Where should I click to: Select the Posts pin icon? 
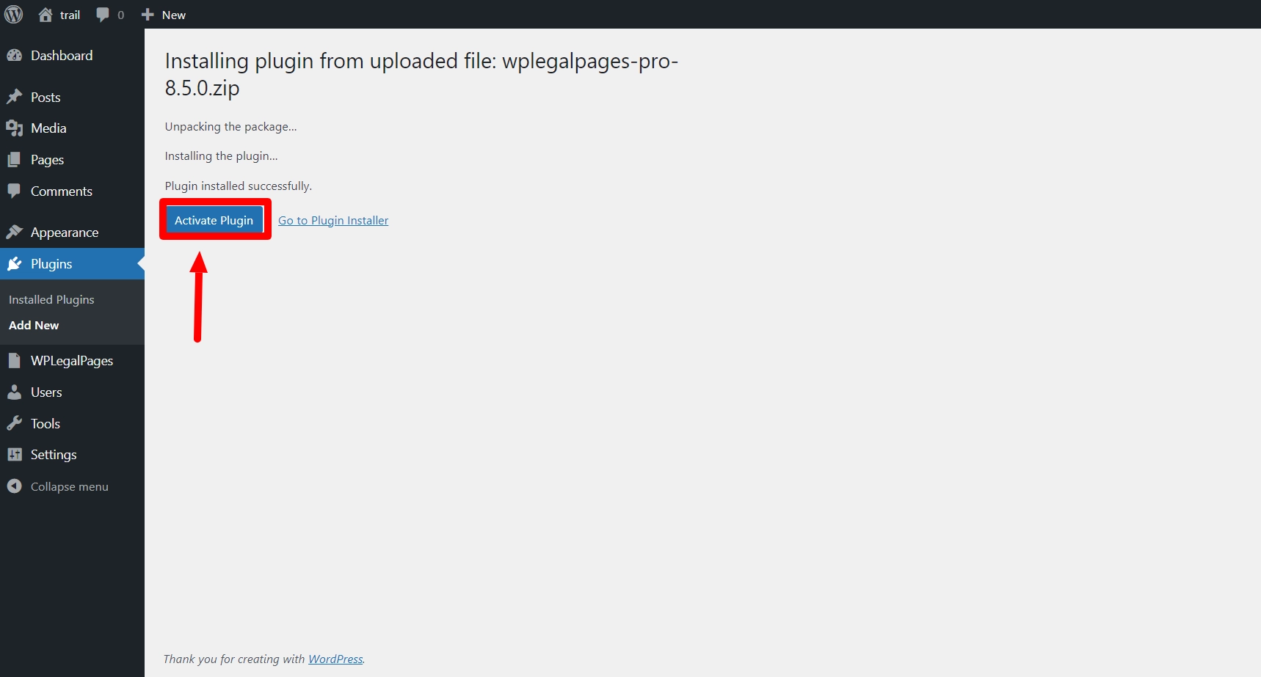click(15, 96)
